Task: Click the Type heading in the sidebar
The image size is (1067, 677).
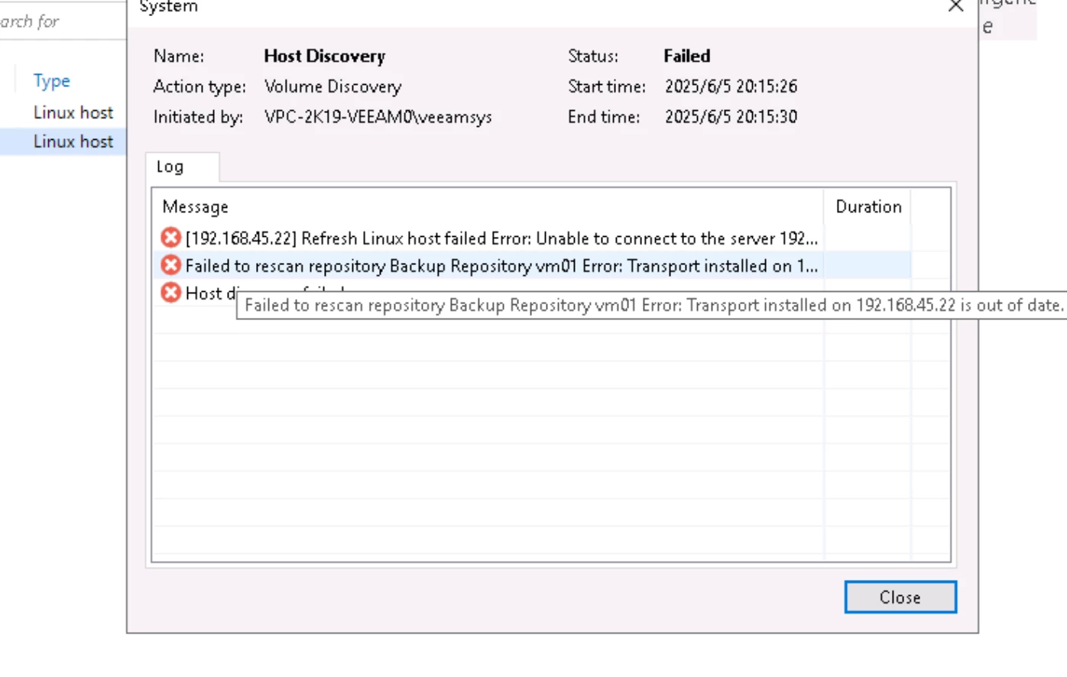Action: click(x=51, y=80)
